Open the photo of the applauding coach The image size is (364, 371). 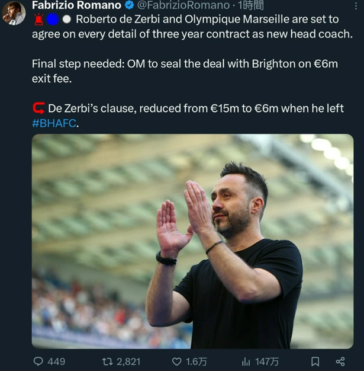[192, 241]
